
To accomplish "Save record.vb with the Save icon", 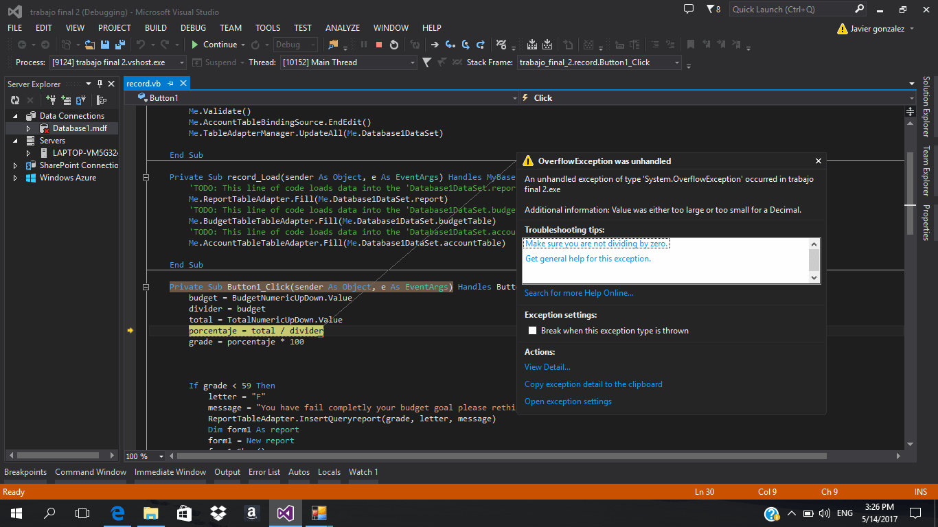I will coord(105,45).
